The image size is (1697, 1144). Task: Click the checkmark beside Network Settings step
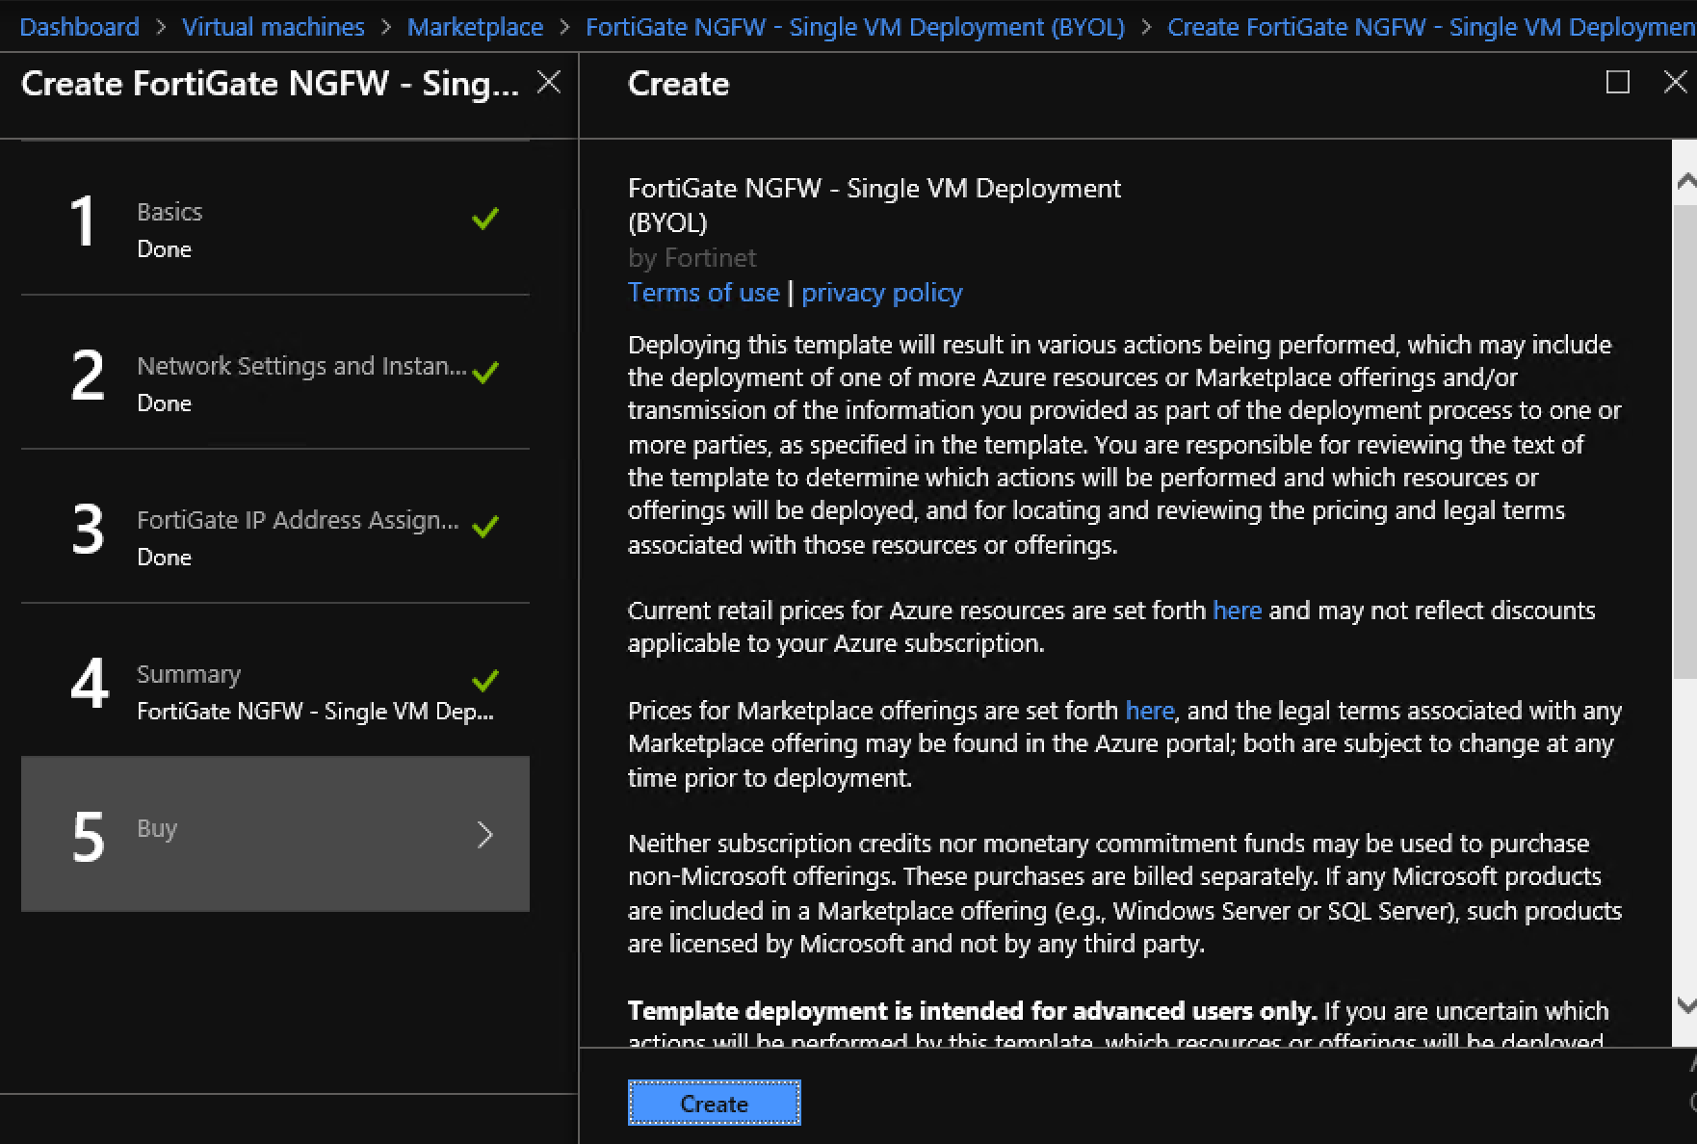[484, 373]
